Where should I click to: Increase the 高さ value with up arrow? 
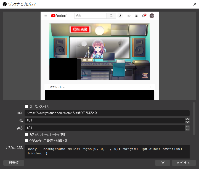pos(187,126)
